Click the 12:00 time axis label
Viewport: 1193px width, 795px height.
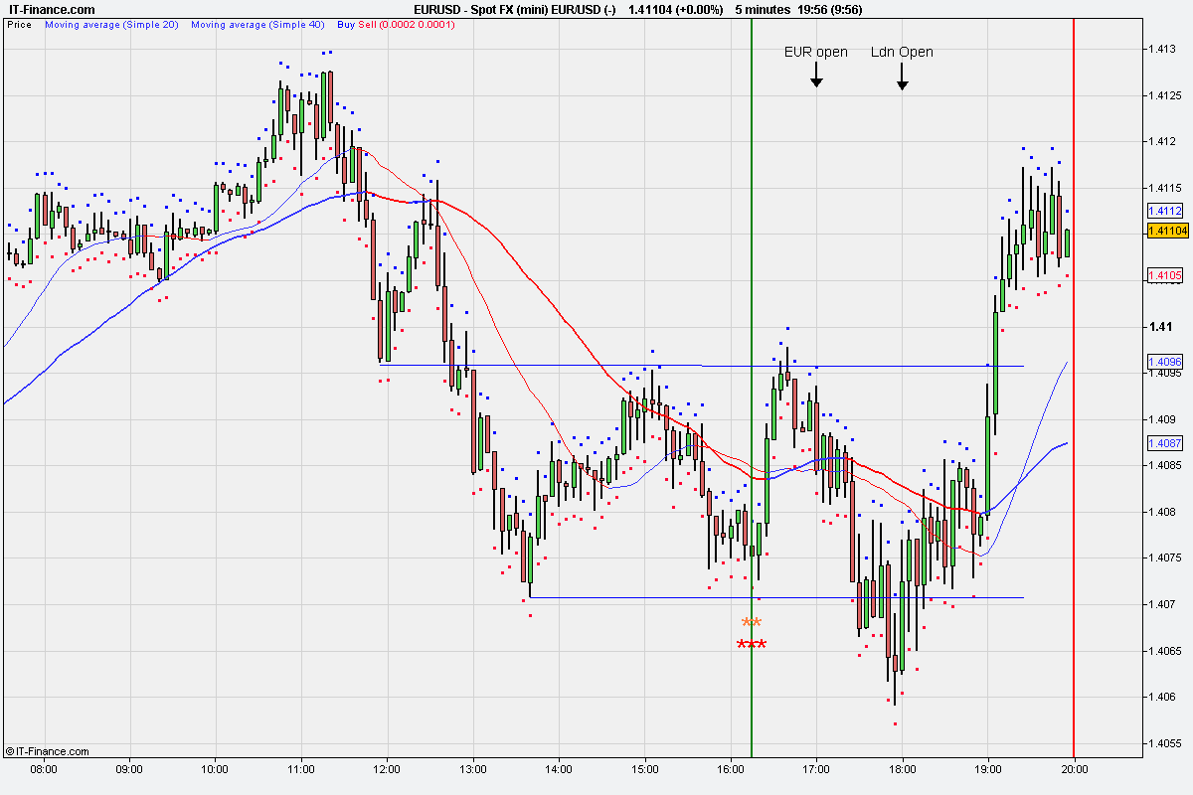387,769
